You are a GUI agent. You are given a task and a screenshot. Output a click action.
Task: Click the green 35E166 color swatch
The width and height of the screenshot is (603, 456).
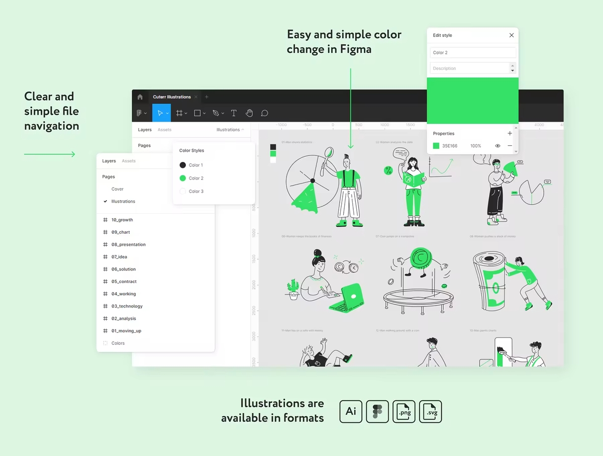pyautogui.click(x=436, y=146)
